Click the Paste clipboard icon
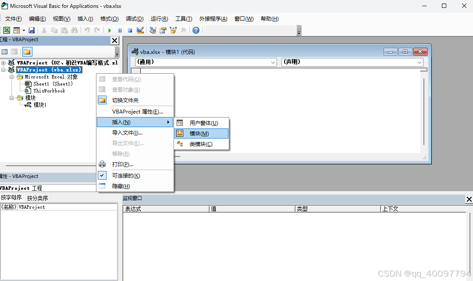473x281 pixels. point(64,30)
